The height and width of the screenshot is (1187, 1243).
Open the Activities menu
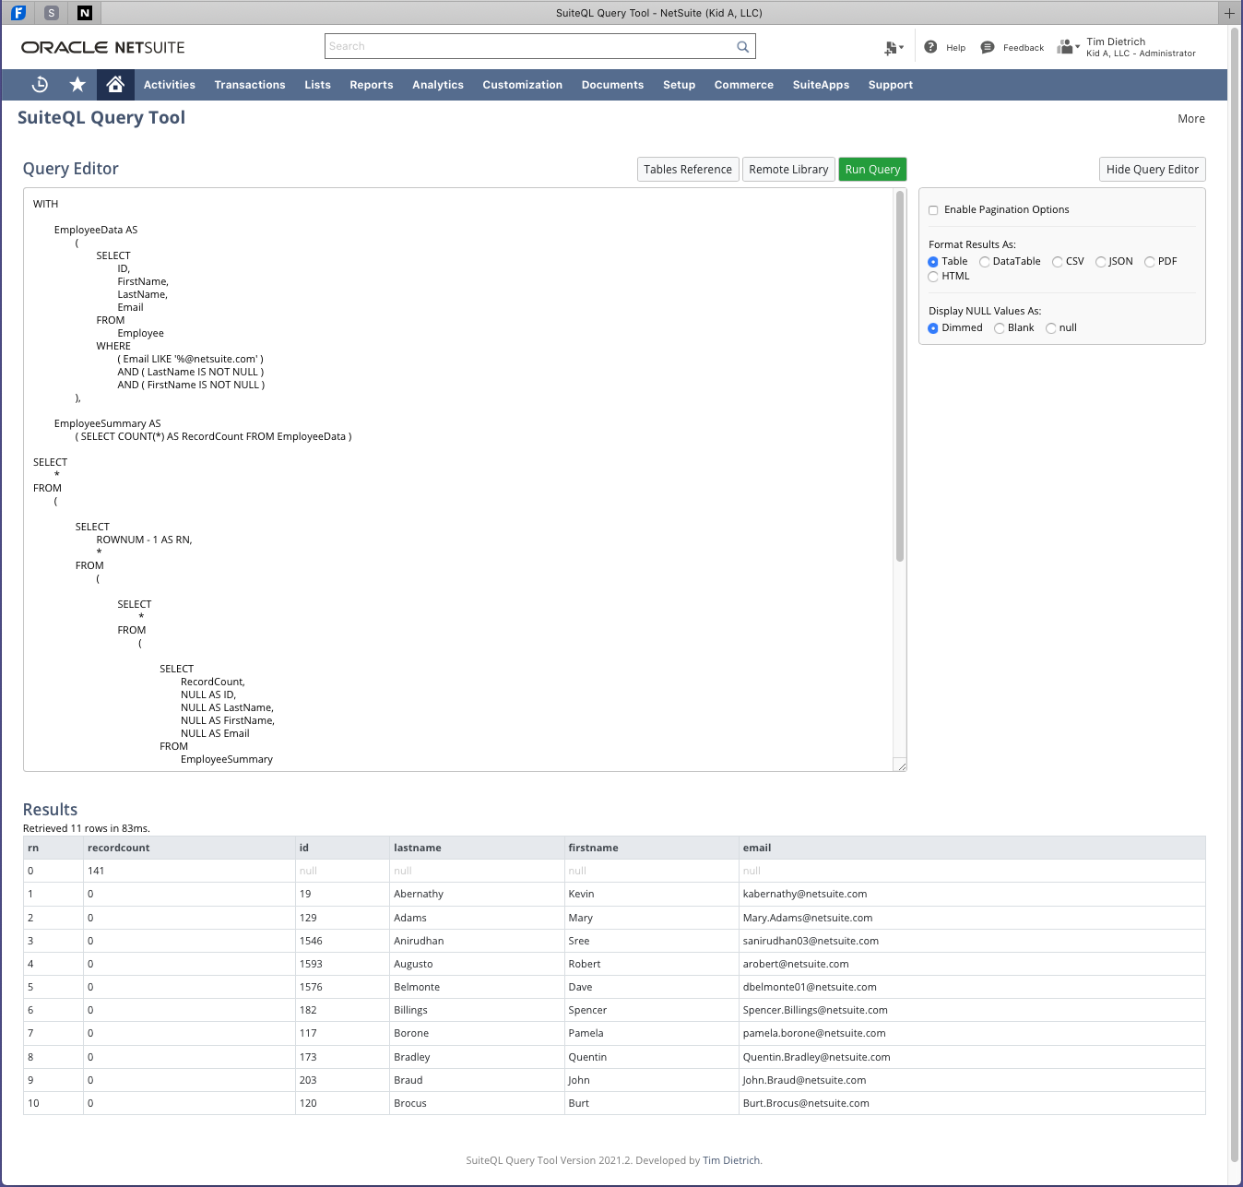coord(170,85)
